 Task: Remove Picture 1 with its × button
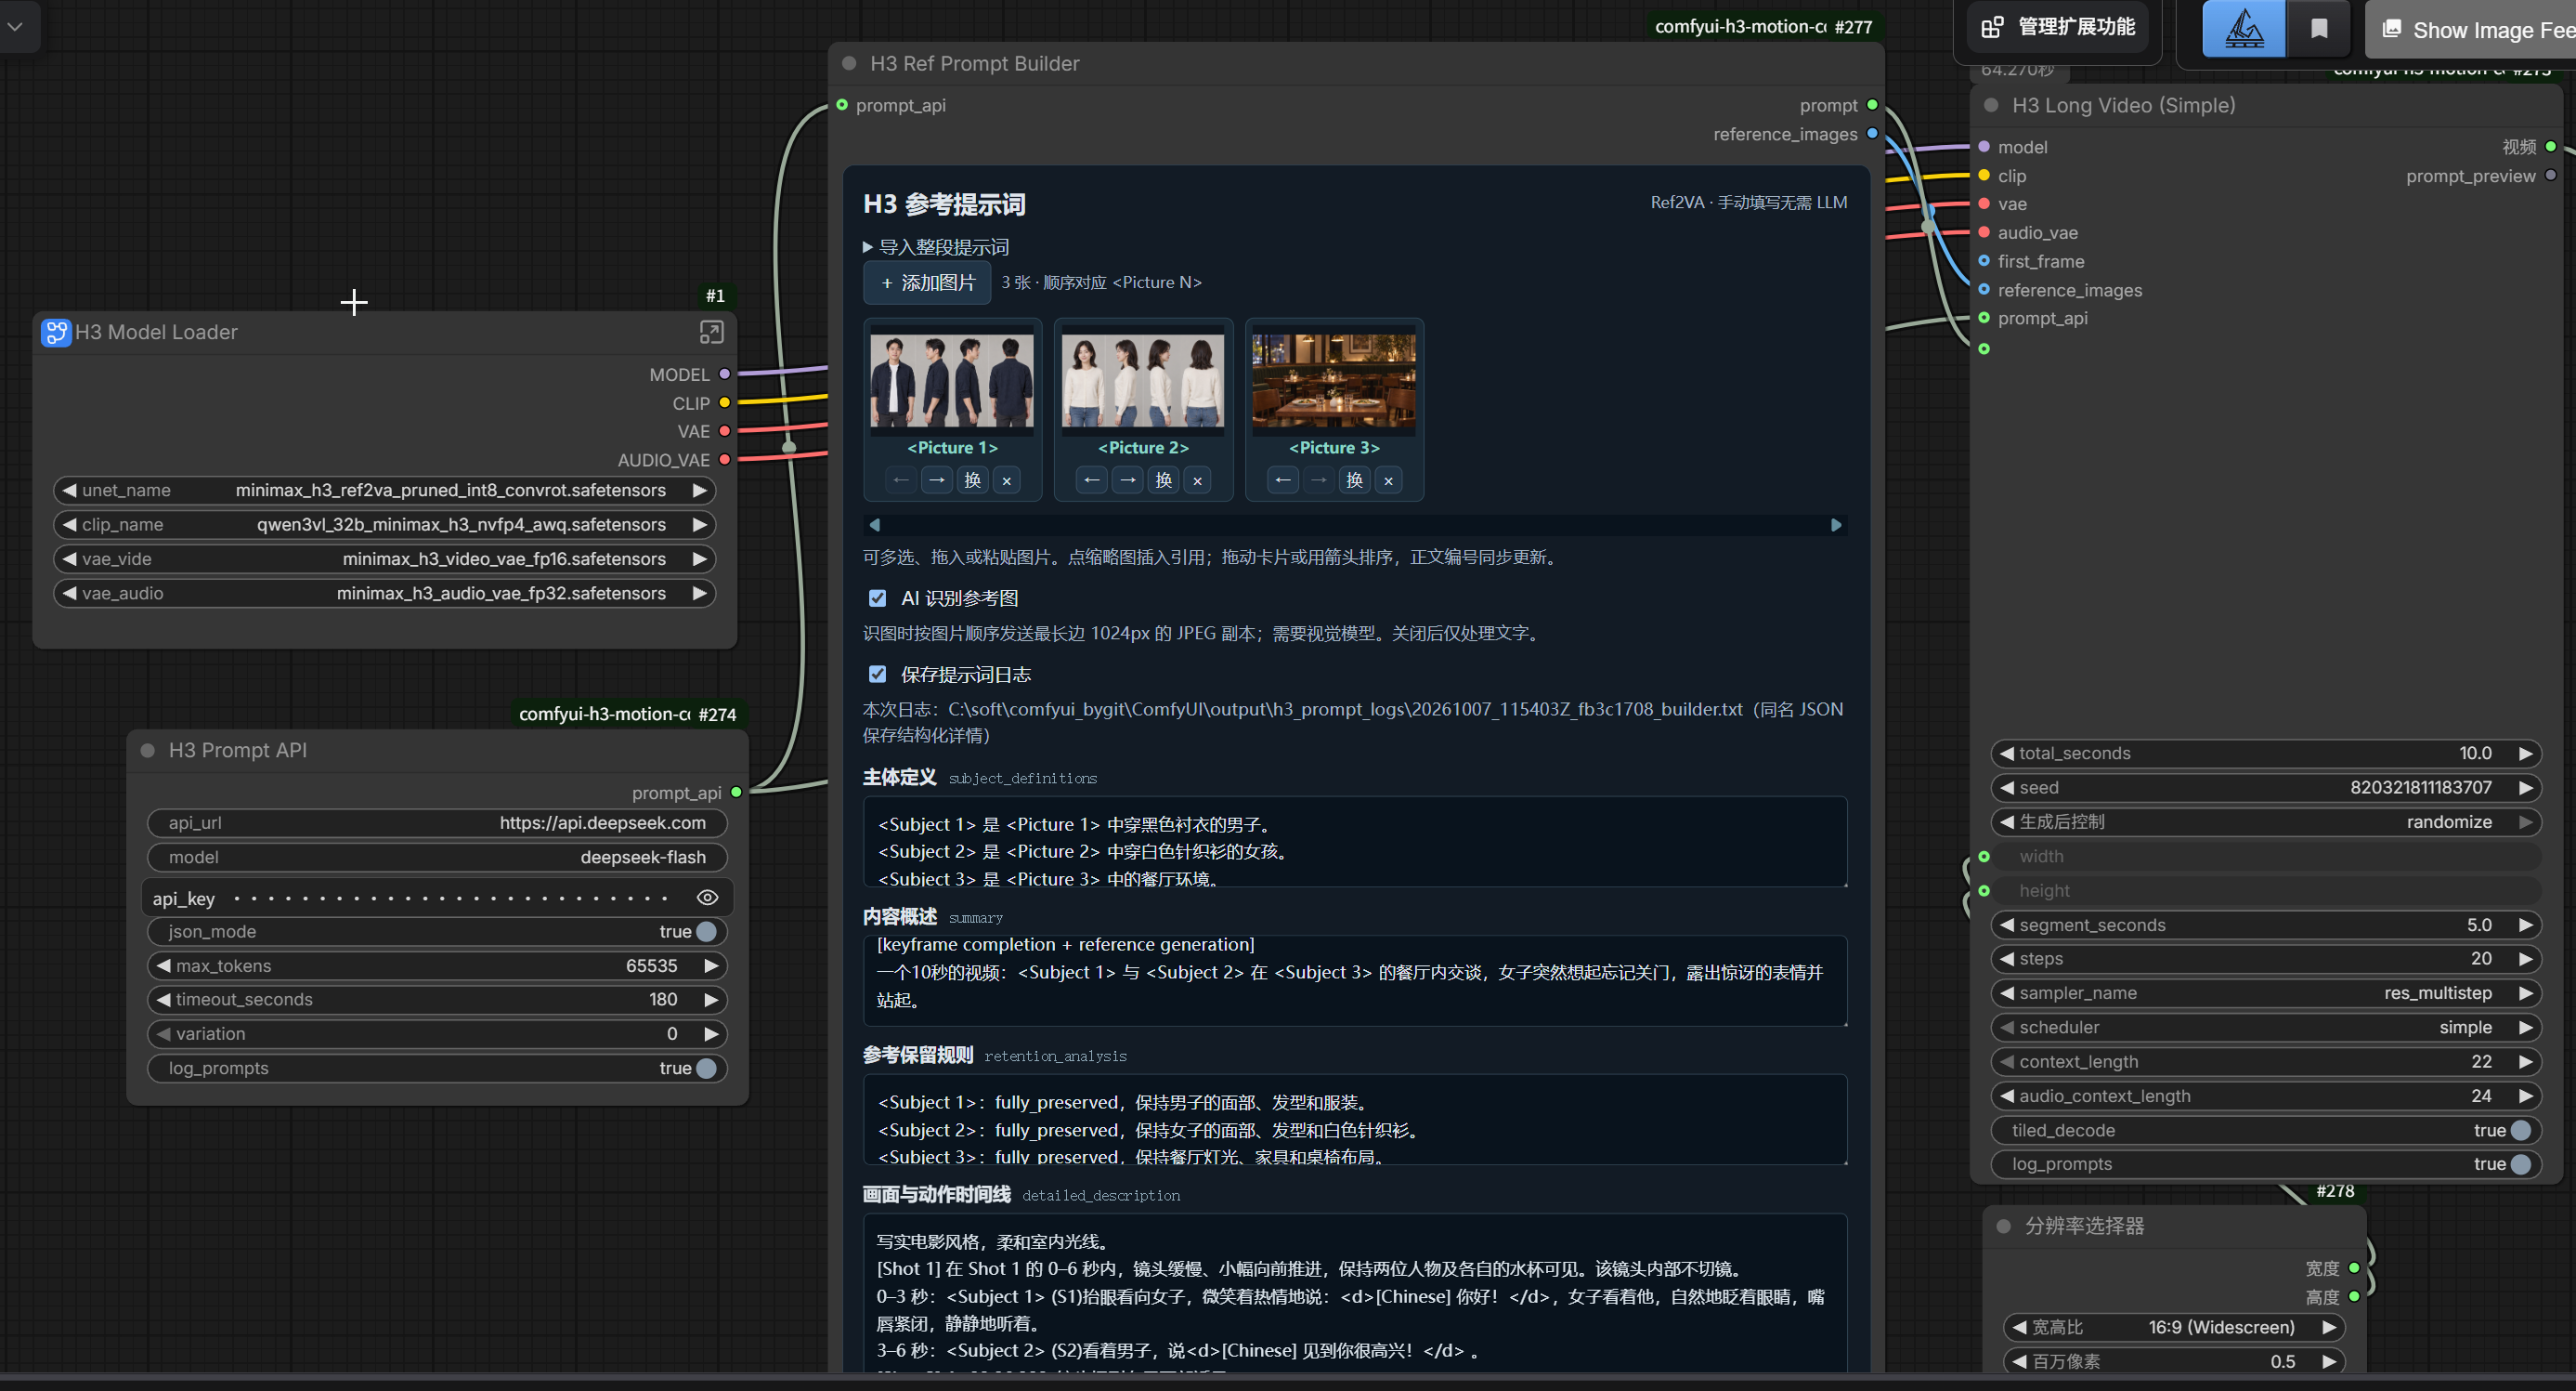[1007, 480]
